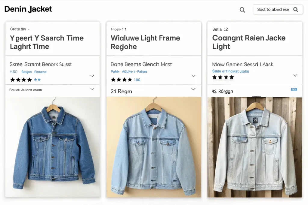Click the standalone magnifier search icon
The width and height of the screenshot is (308, 205).
click(242, 10)
